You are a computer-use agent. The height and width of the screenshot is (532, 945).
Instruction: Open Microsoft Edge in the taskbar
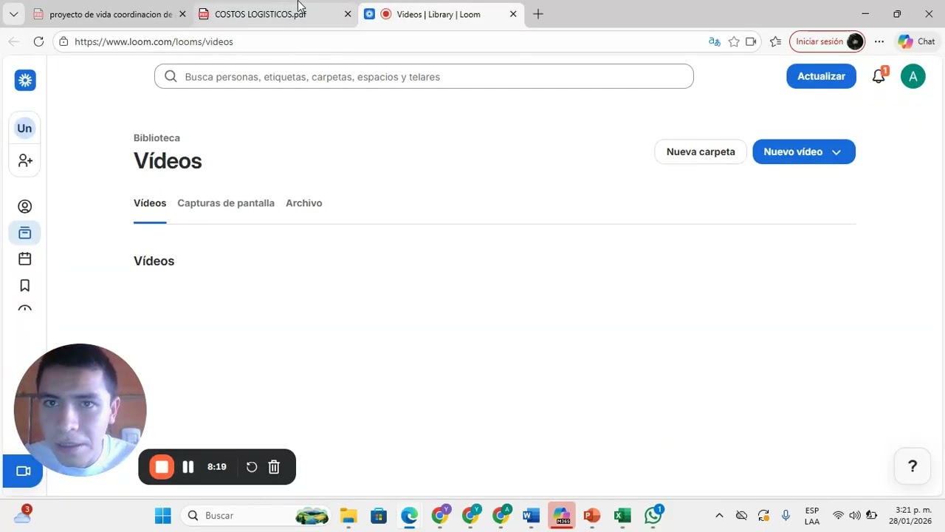409,516
